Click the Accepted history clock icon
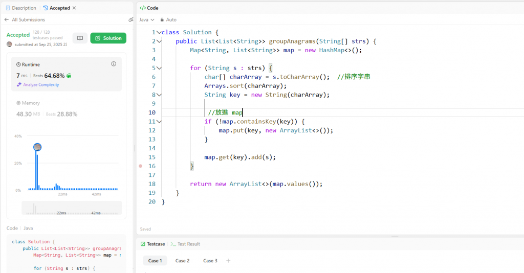Viewport: 524px width, 273px height. [x=46, y=8]
